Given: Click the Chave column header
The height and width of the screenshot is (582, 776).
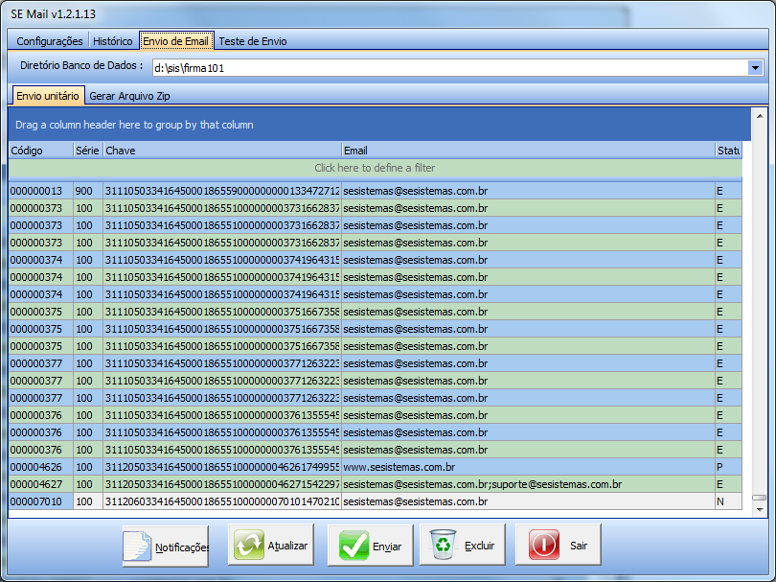Looking at the screenshot, I should tap(221, 151).
